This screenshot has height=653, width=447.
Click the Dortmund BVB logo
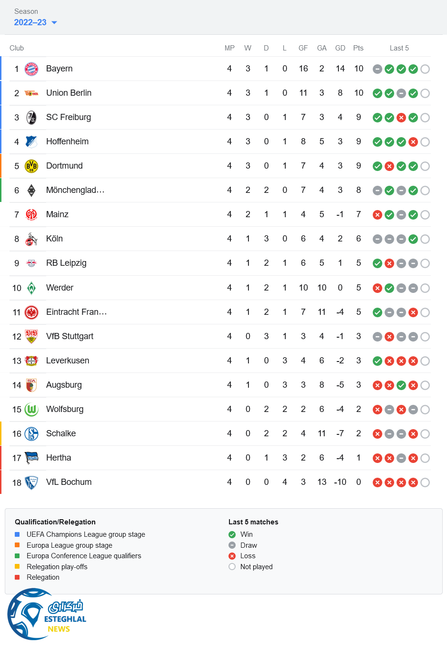(x=31, y=166)
